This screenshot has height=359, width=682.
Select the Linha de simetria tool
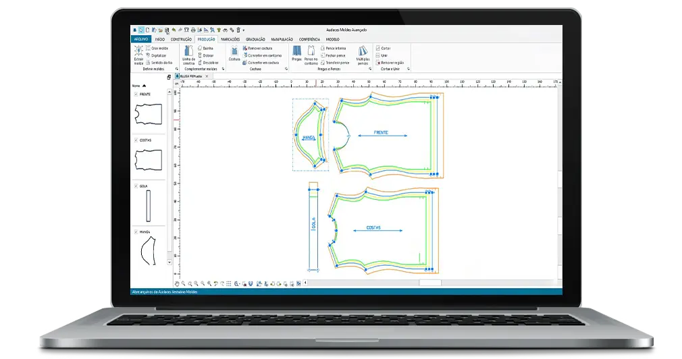coord(189,54)
